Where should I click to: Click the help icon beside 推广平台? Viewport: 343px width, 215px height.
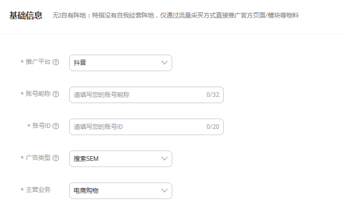click(x=56, y=62)
